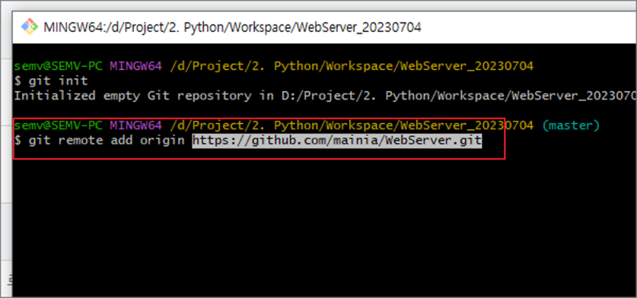The image size is (637, 298).
Task: Click the 'Initialized empty Git repository' output line
Action: click(325, 96)
